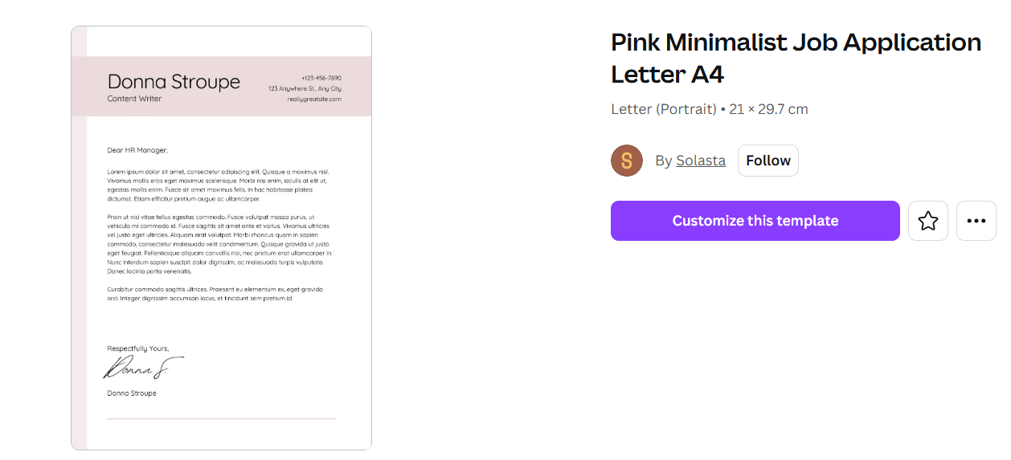Open the Solasta profile link
1011x460 pixels.
click(700, 161)
